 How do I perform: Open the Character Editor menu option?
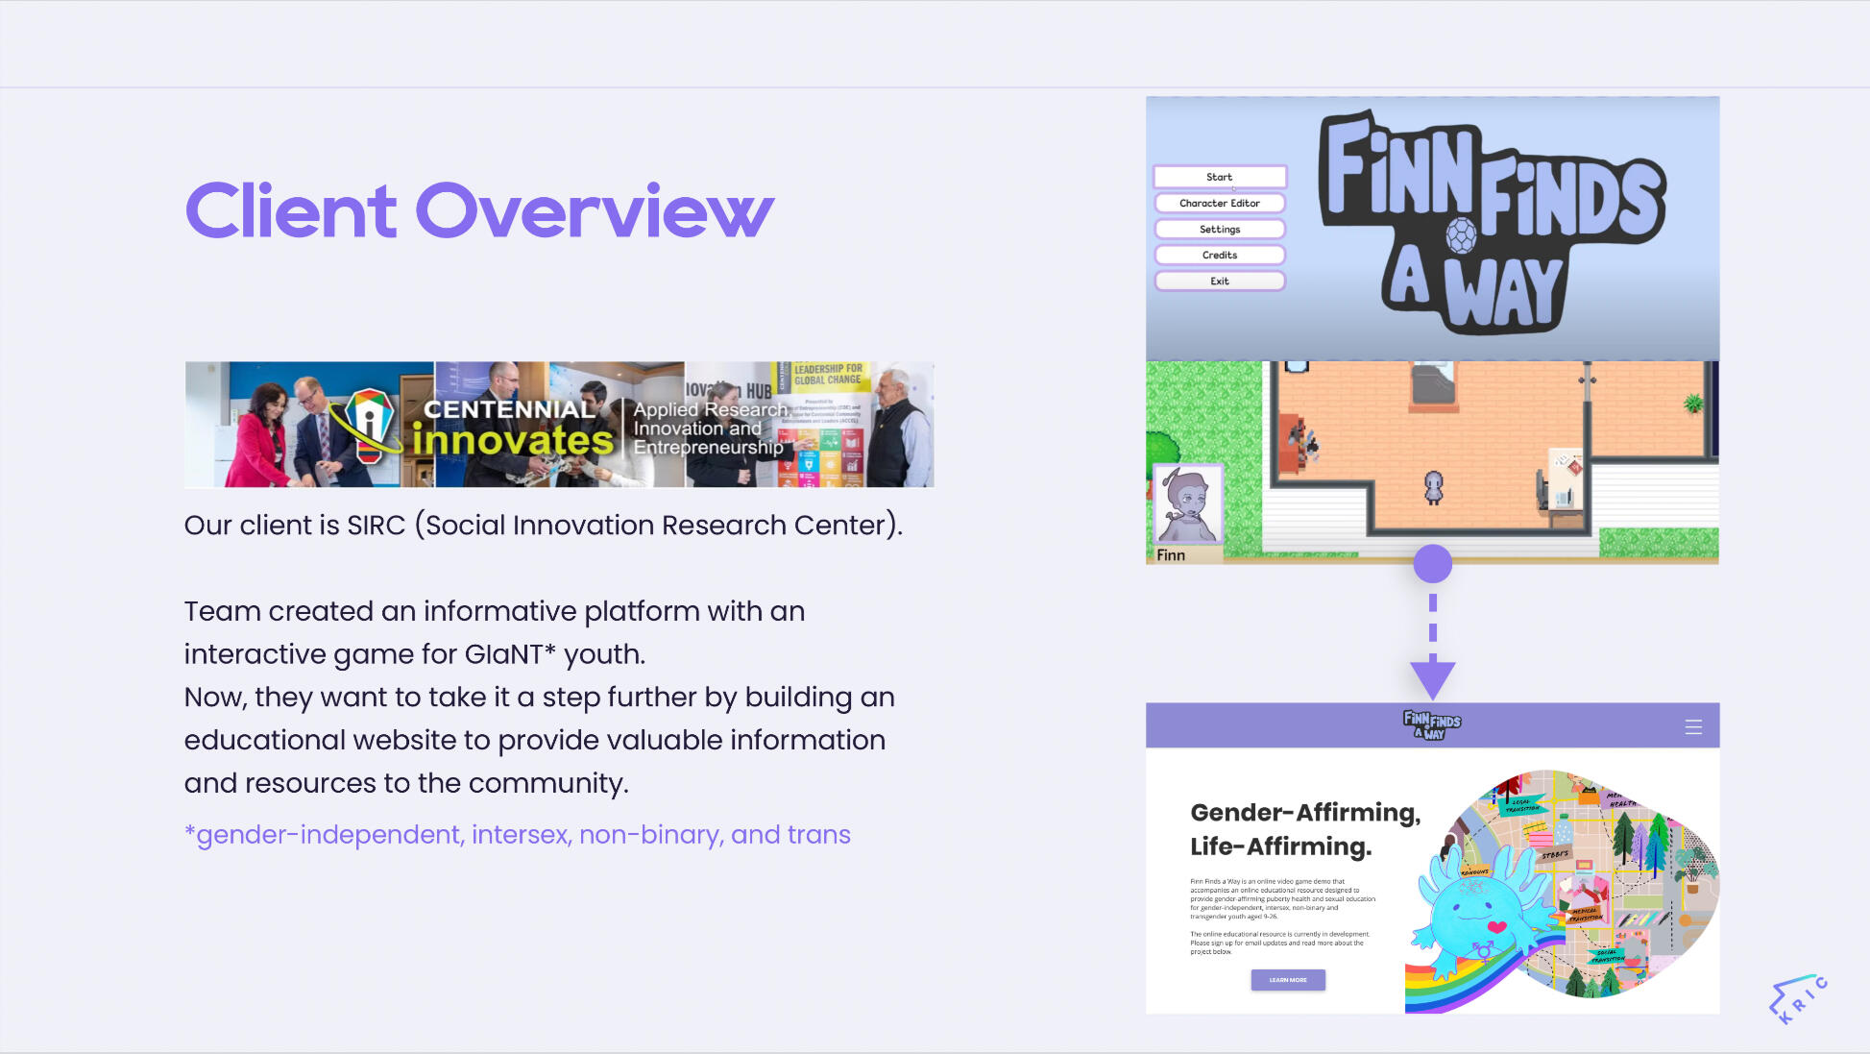(x=1219, y=203)
